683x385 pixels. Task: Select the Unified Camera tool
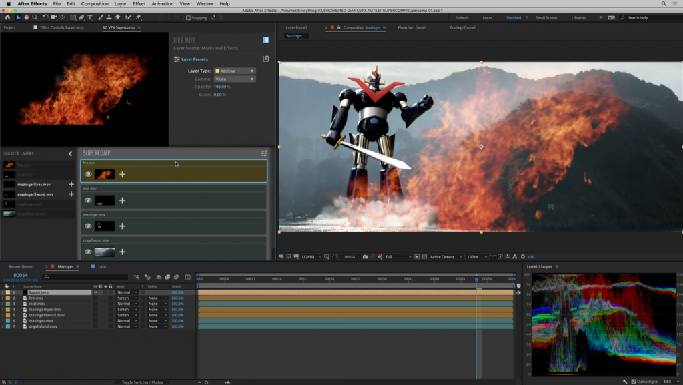point(54,17)
